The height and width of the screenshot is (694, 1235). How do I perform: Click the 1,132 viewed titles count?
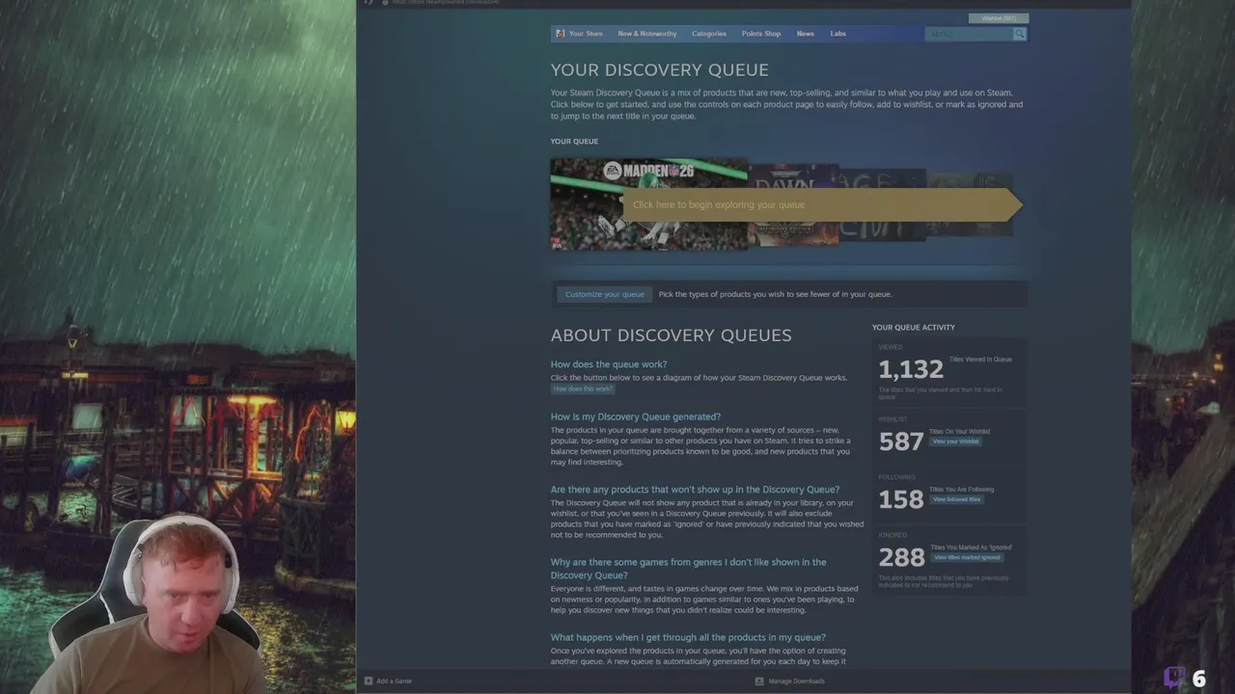[911, 369]
